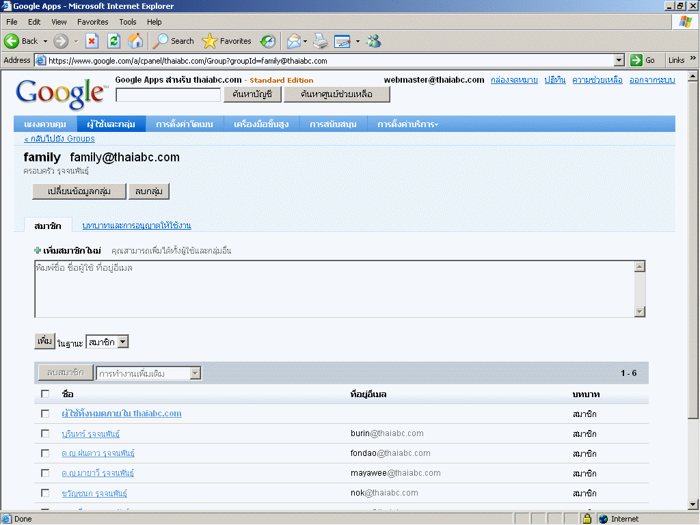This screenshot has height=525, width=700.
Task: Open the การตั้งค่าบริการ dropdown menu
Action: 407,124
